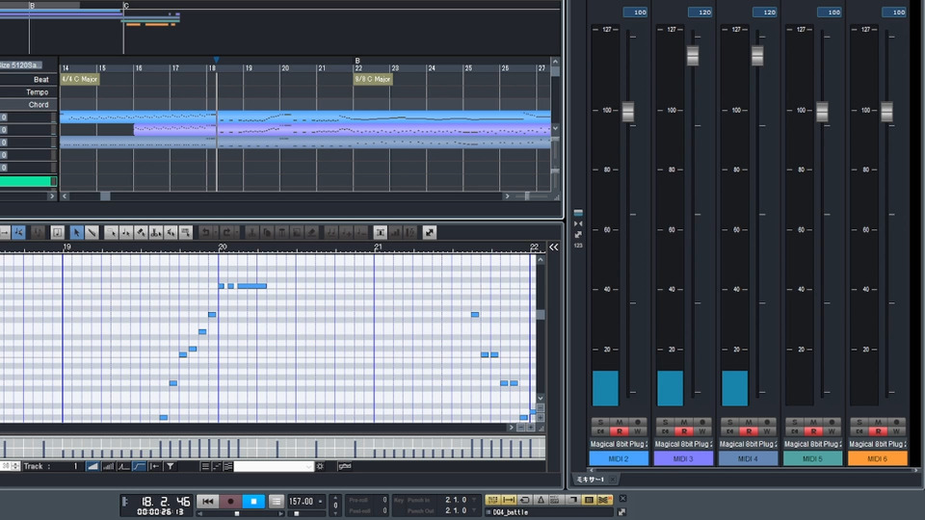Select the mixer tab at bottom of mixer
The width and height of the screenshot is (925, 520).
(x=590, y=480)
